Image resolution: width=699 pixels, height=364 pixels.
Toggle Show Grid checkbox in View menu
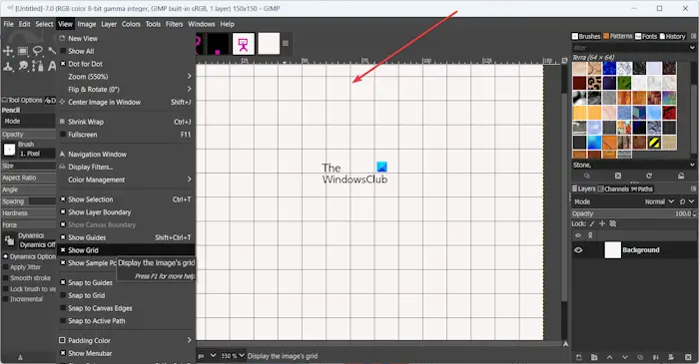point(63,250)
